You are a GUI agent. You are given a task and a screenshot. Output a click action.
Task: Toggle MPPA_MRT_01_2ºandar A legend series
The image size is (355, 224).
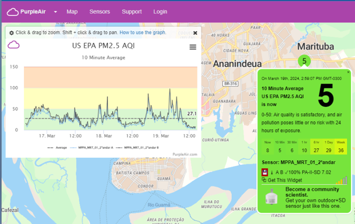click(91, 148)
